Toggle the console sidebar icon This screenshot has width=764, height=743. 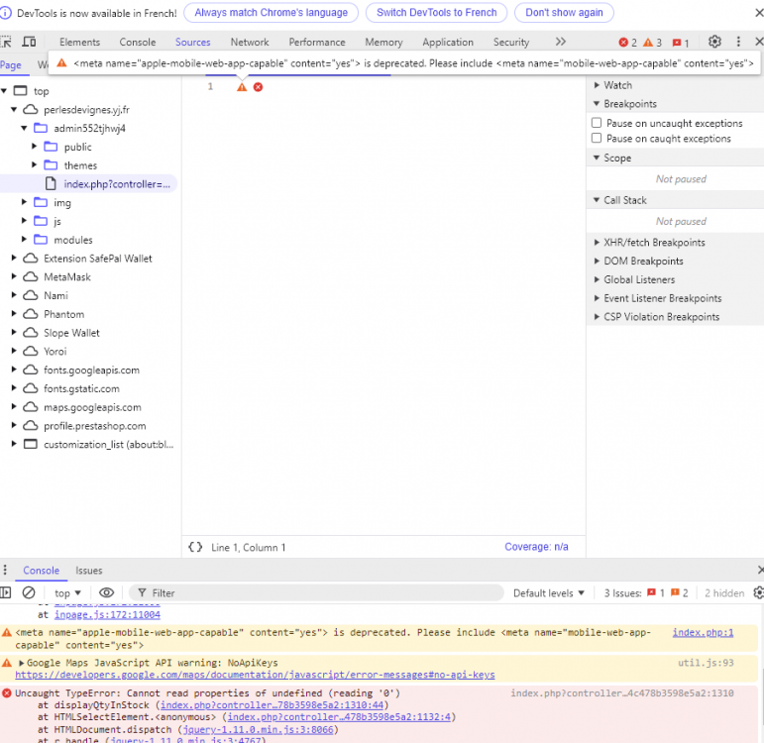[6, 592]
